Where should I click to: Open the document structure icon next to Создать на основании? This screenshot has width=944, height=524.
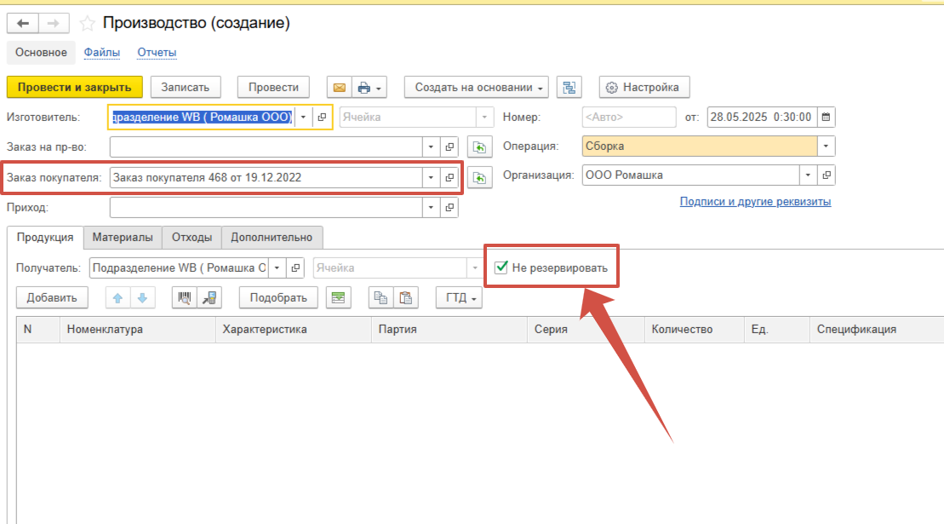click(x=569, y=88)
